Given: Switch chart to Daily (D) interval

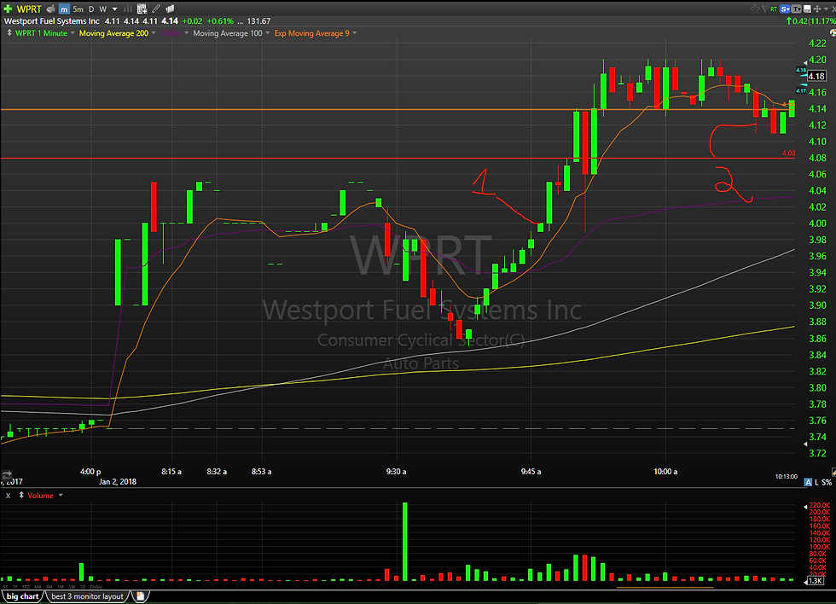Looking at the screenshot, I should coord(91,9).
